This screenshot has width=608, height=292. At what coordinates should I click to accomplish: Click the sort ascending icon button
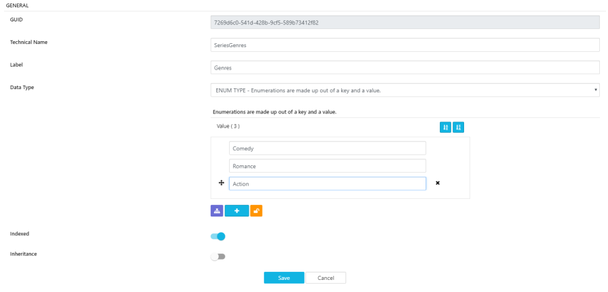point(445,127)
